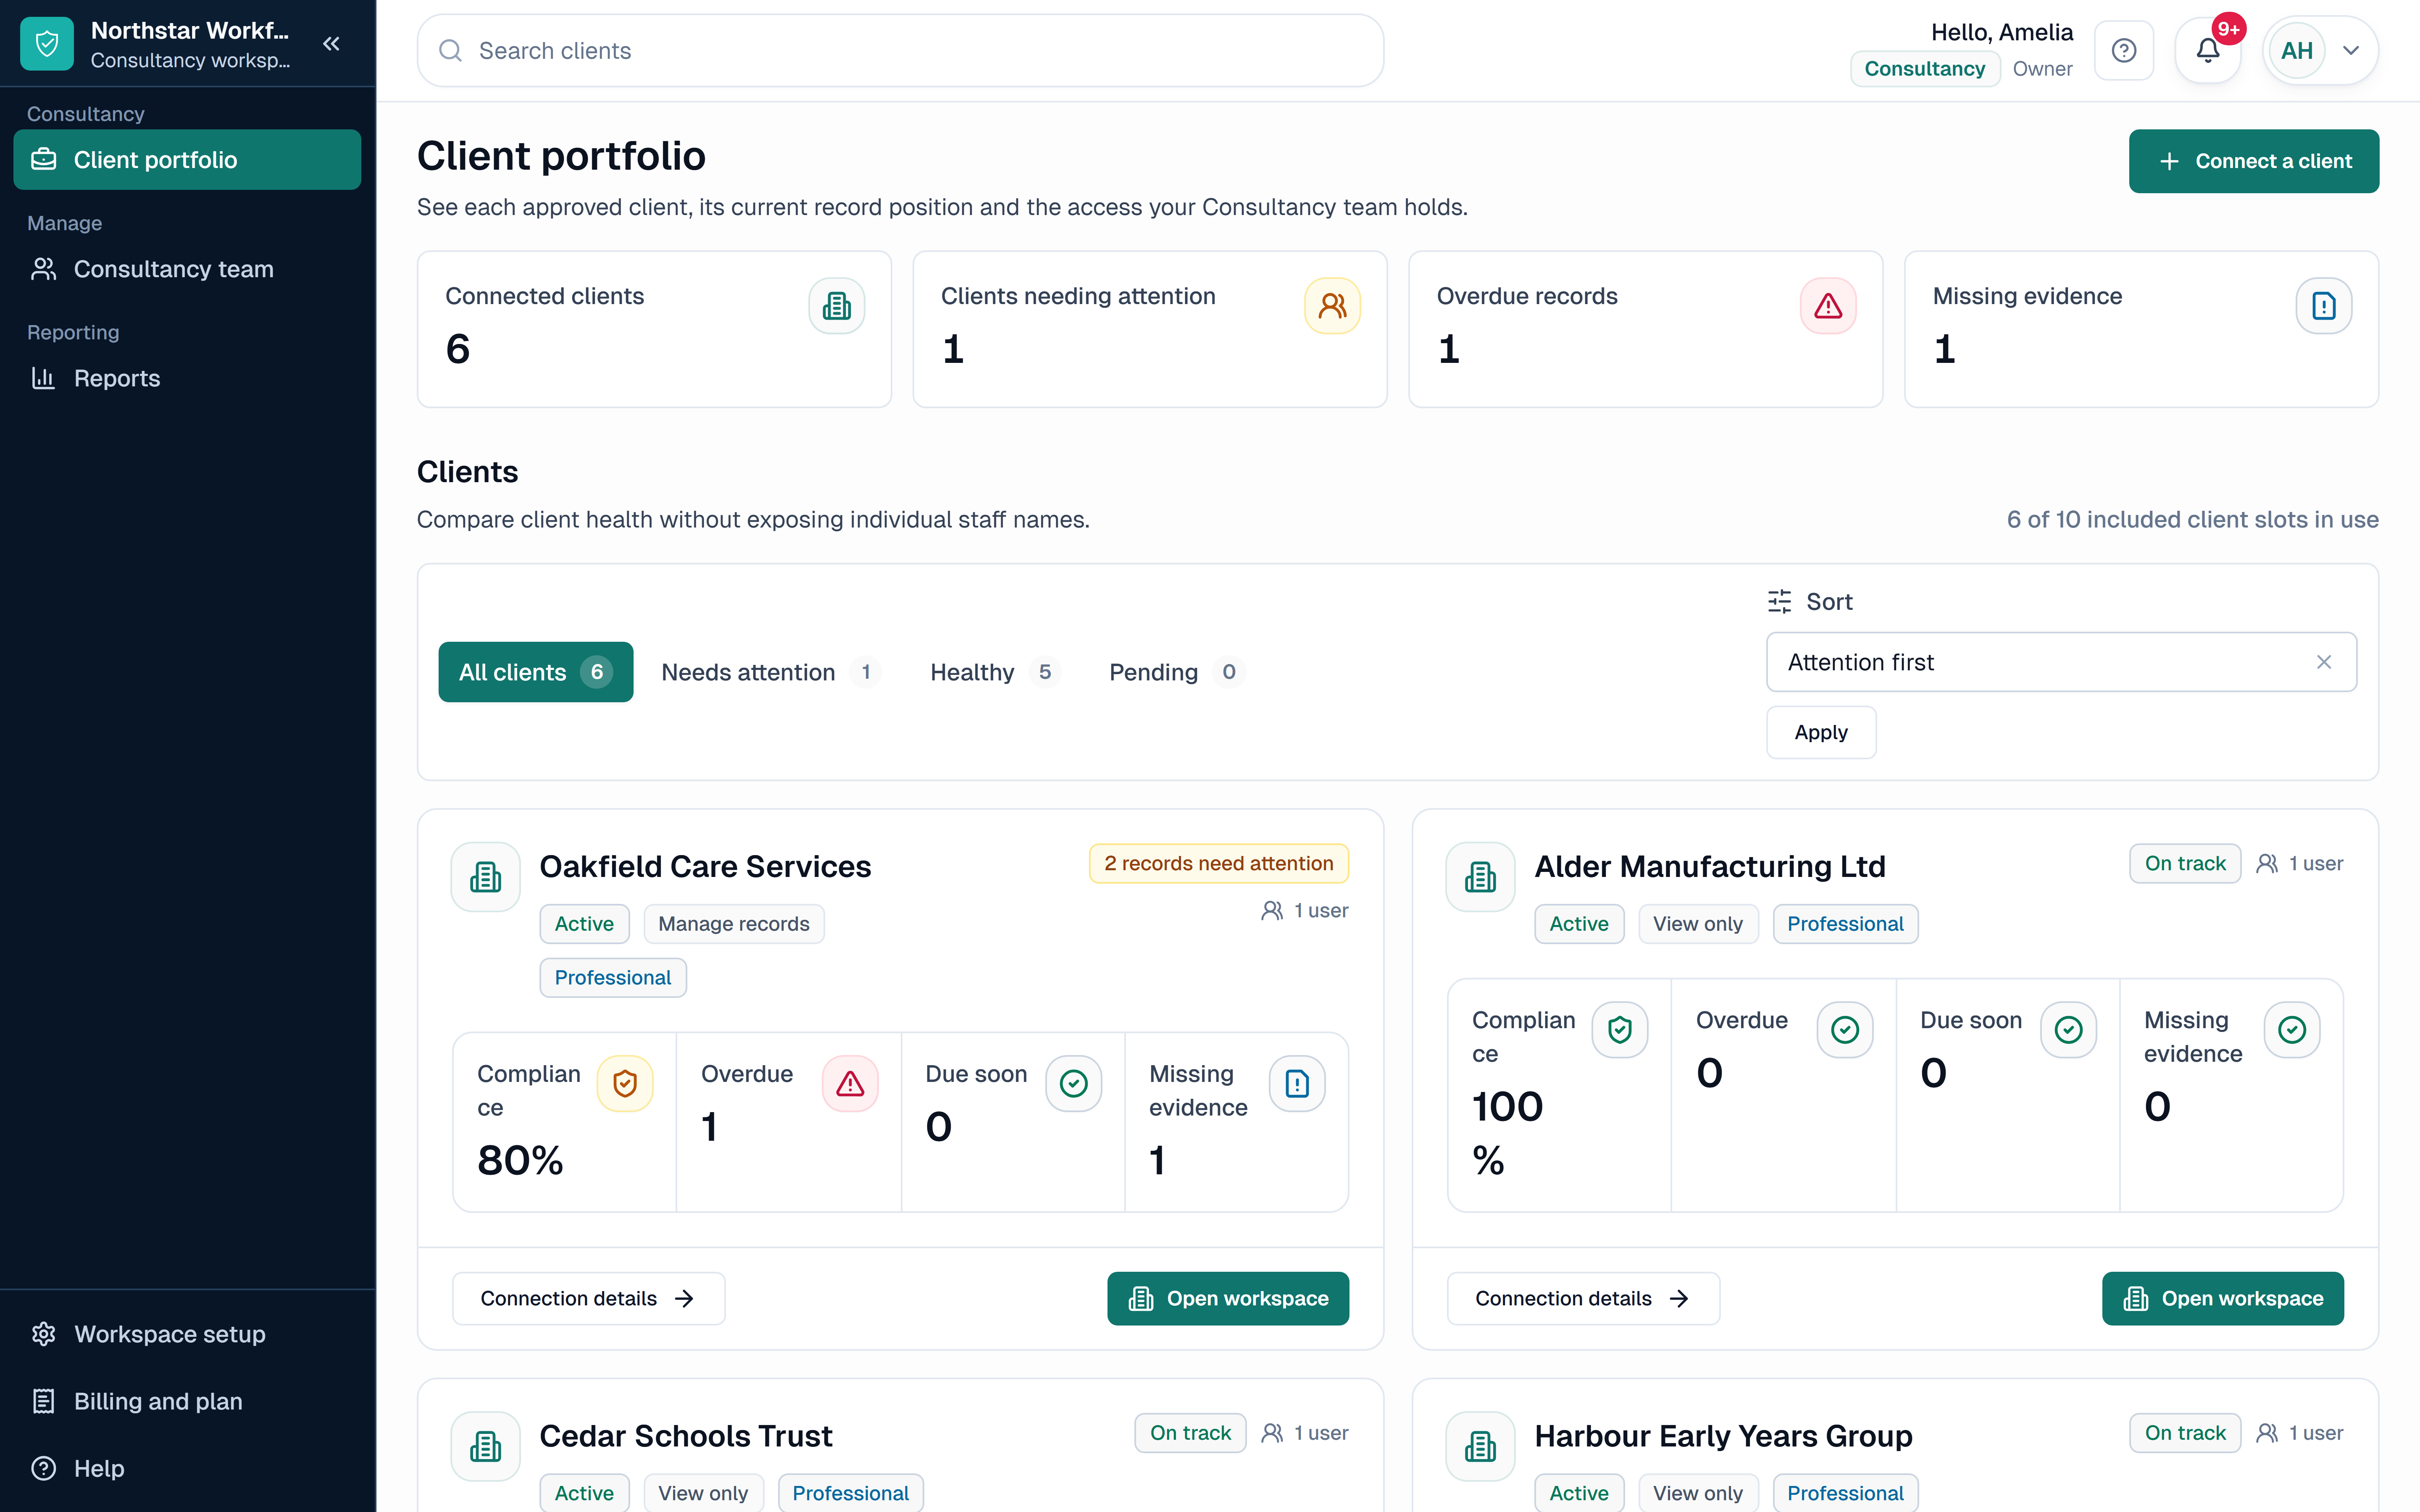Open the help question mark icon in header
The image size is (2420, 1512).
tap(2124, 50)
